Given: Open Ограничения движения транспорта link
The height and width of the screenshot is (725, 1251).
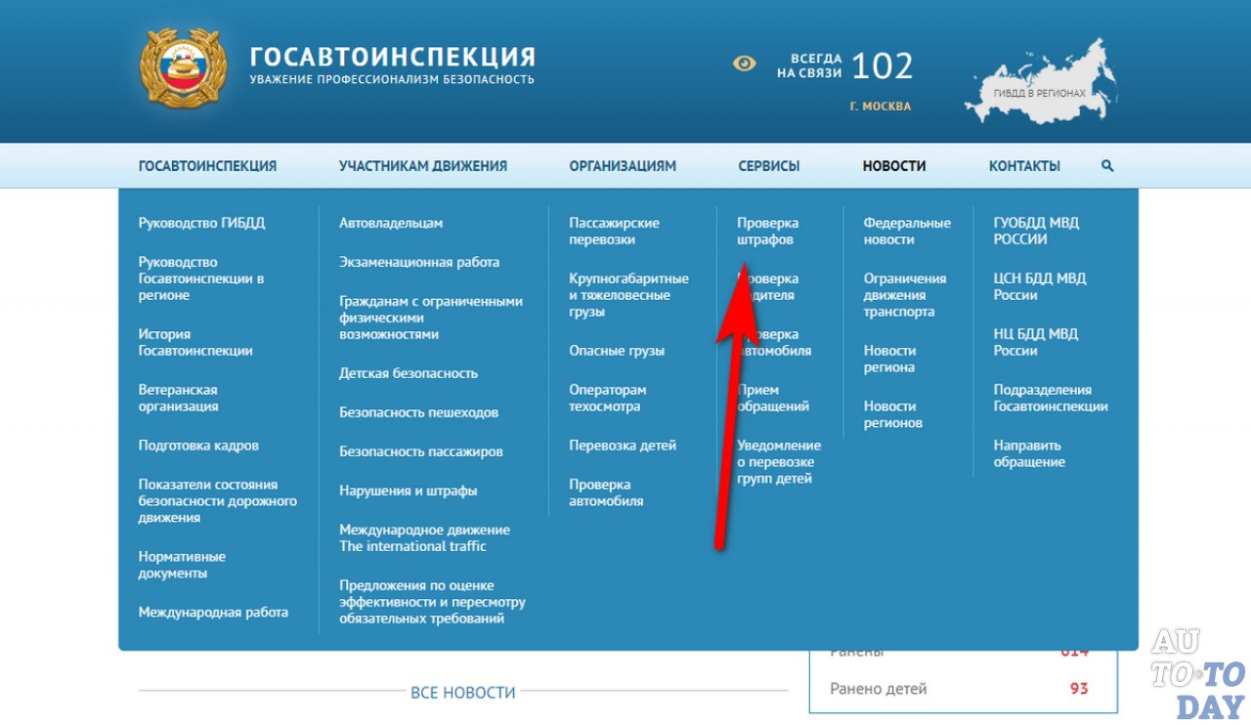Looking at the screenshot, I should tap(905, 295).
